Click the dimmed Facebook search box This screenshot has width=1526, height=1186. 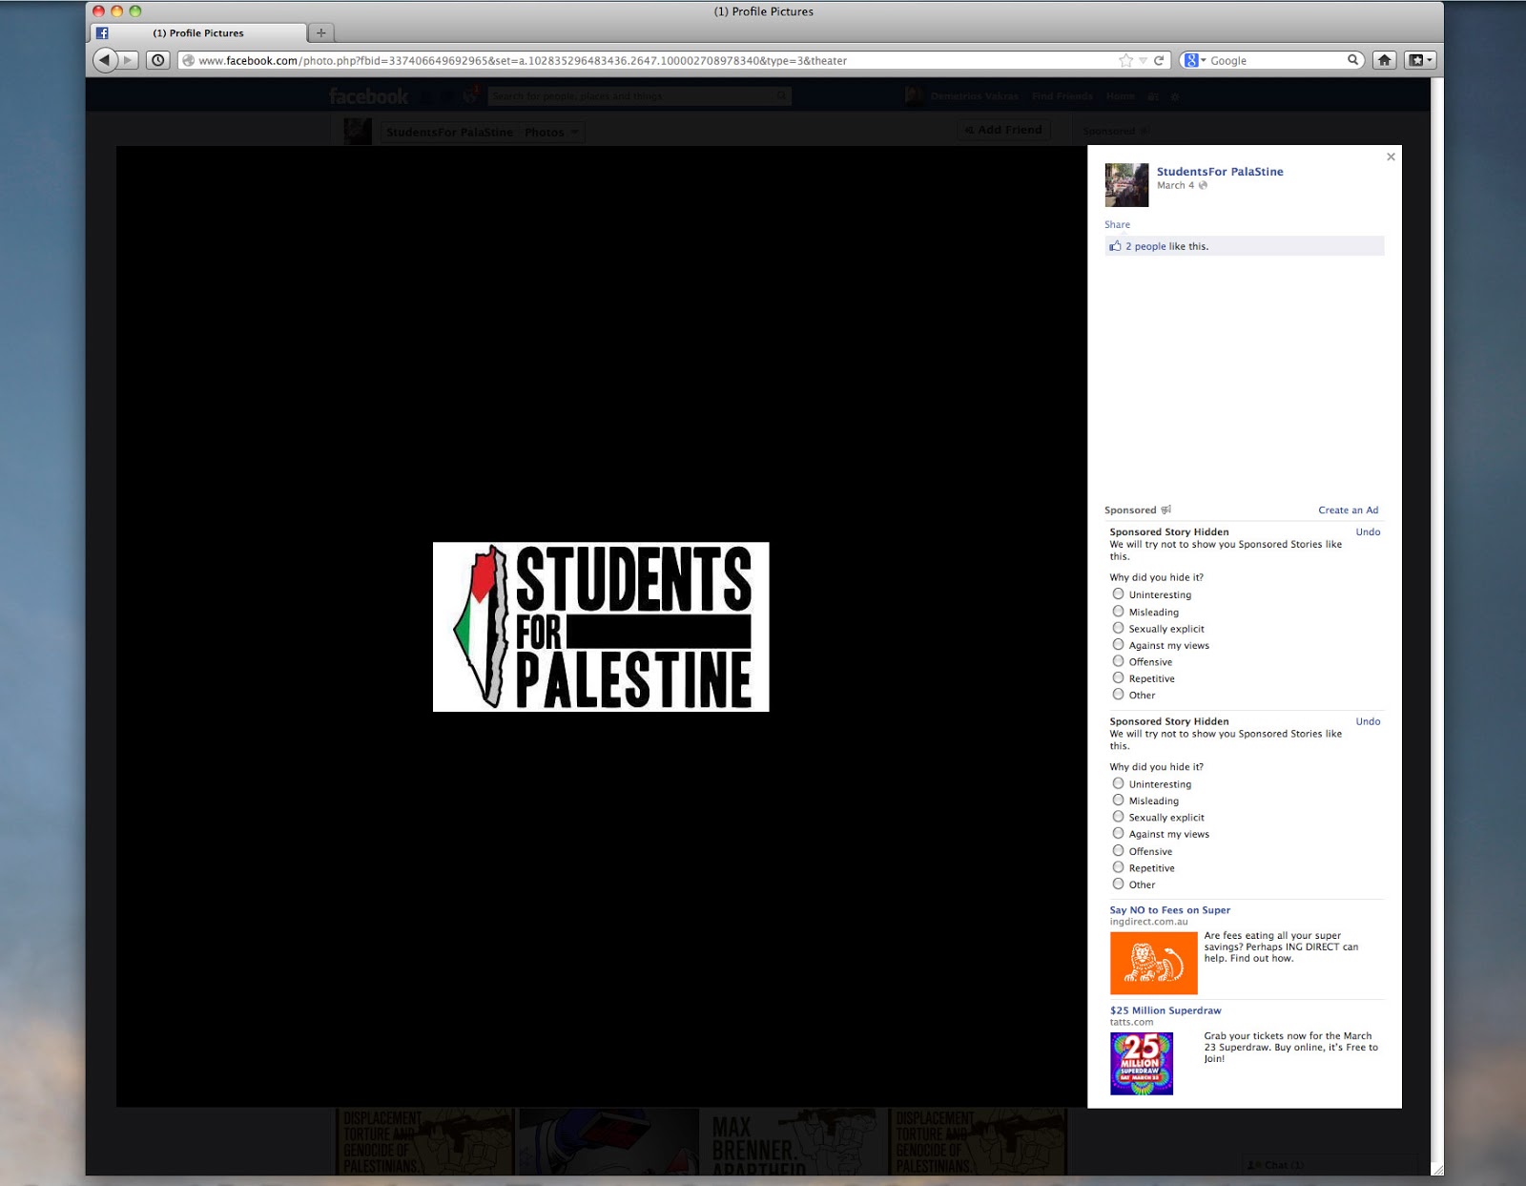pyautogui.click(x=639, y=96)
